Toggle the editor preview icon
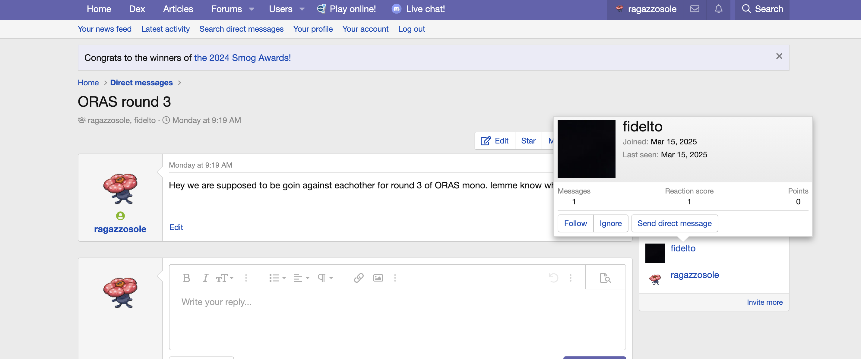This screenshot has width=861, height=359. coord(605,278)
